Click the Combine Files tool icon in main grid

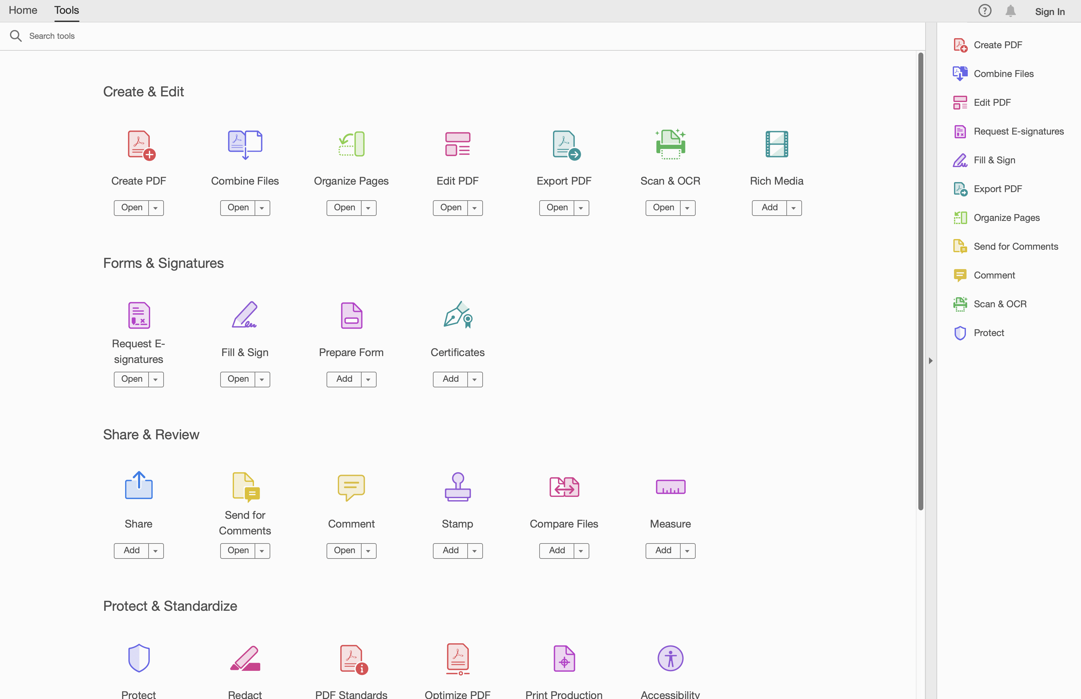[245, 145]
